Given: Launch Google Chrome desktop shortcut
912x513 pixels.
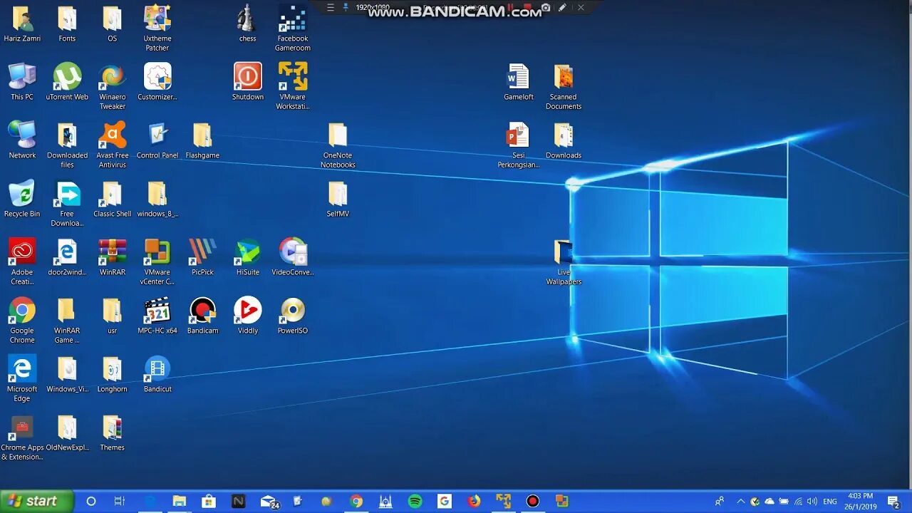Looking at the screenshot, I should point(22,321).
